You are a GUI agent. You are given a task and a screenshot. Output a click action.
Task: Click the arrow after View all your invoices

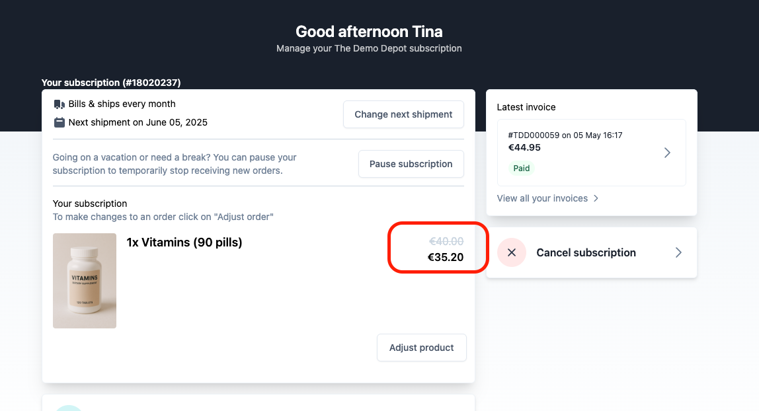pyautogui.click(x=596, y=198)
